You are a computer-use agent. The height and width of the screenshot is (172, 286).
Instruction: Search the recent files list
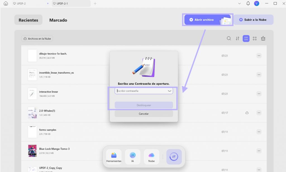(229, 38)
